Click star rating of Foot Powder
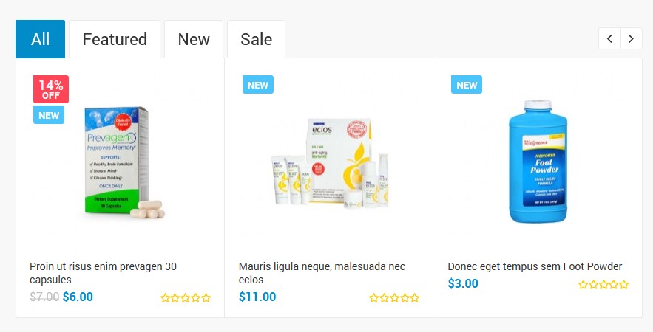The width and height of the screenshot is (653, 332). [603, 285]
